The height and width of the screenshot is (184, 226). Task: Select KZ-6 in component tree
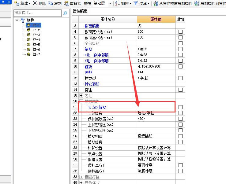tap(36, 50)
